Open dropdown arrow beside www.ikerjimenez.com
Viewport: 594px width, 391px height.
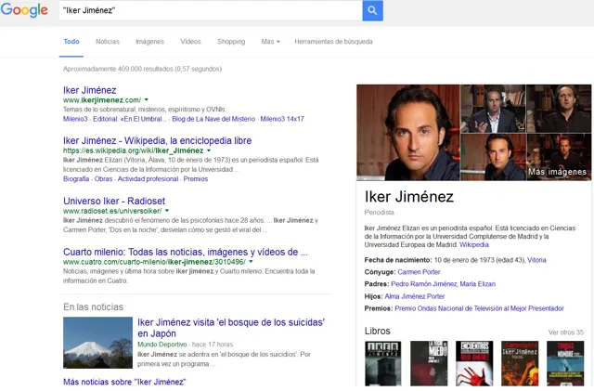tap(147, 99)
